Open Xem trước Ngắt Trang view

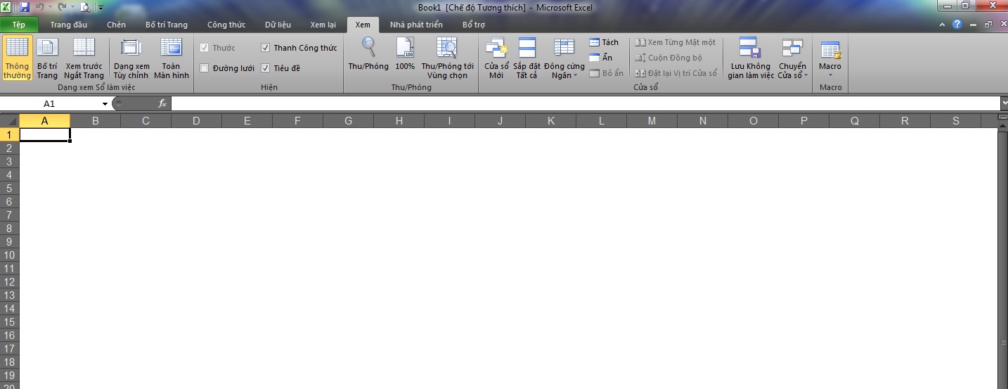(x=84, y=58)
